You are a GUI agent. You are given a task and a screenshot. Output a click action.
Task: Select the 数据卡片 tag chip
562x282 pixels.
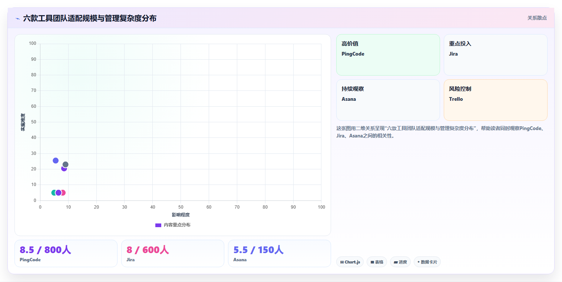(427, 262)
